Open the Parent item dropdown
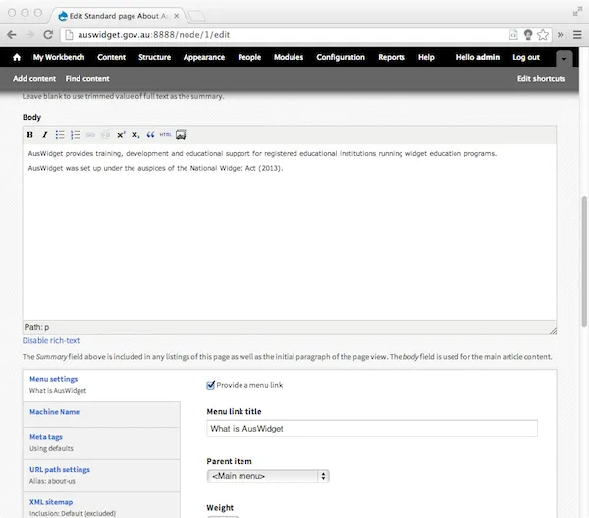This screenshot has height=518, width=589. [268, 476]
